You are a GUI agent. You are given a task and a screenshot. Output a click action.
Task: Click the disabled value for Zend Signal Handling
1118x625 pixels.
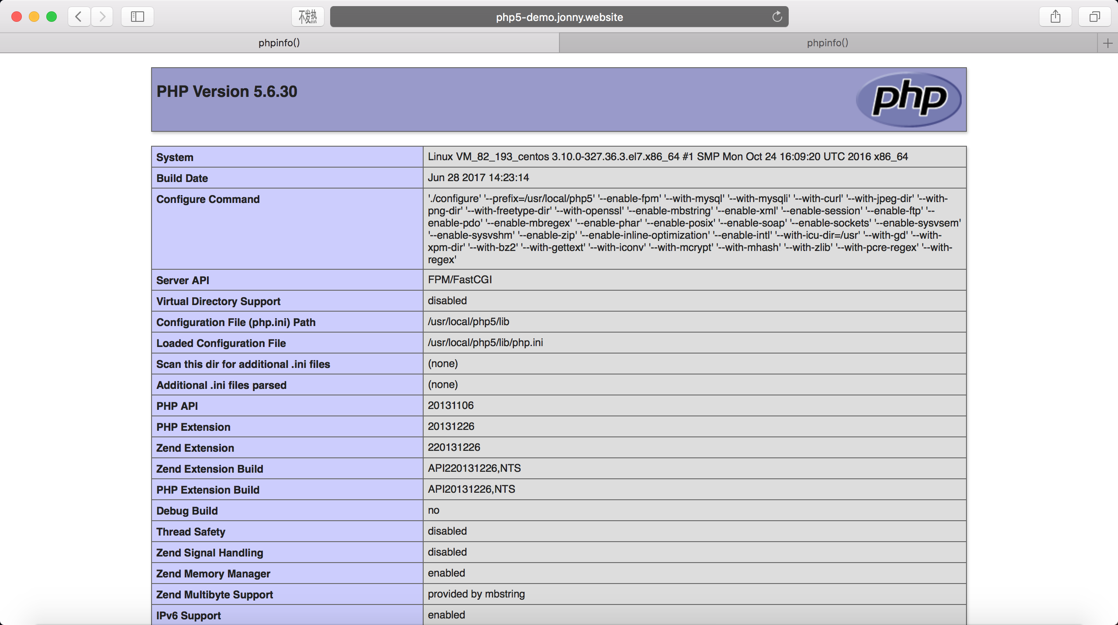(x=447, y=552)
